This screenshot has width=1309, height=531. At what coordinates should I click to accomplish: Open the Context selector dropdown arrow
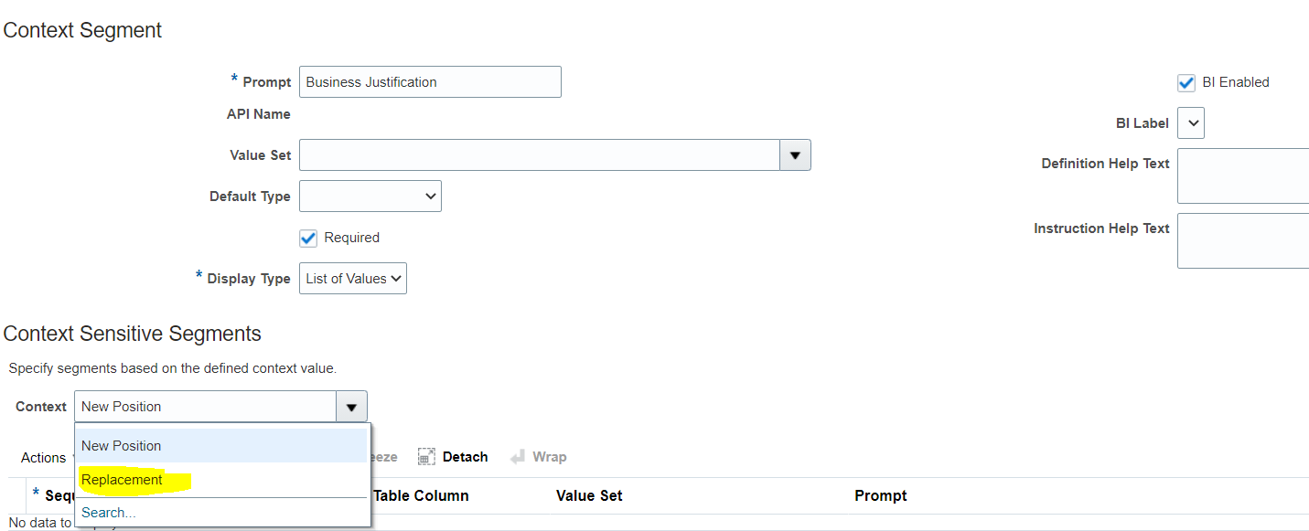point(350,406)
